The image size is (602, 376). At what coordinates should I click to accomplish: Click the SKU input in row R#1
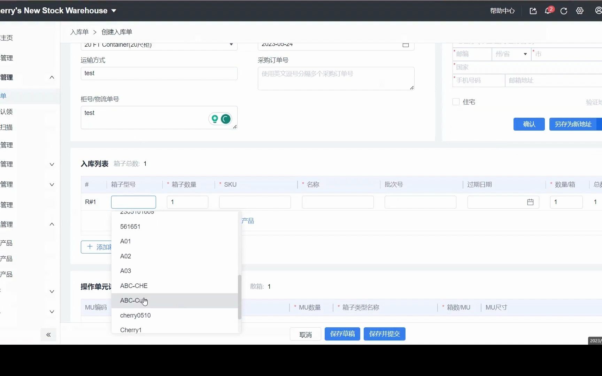255,202
